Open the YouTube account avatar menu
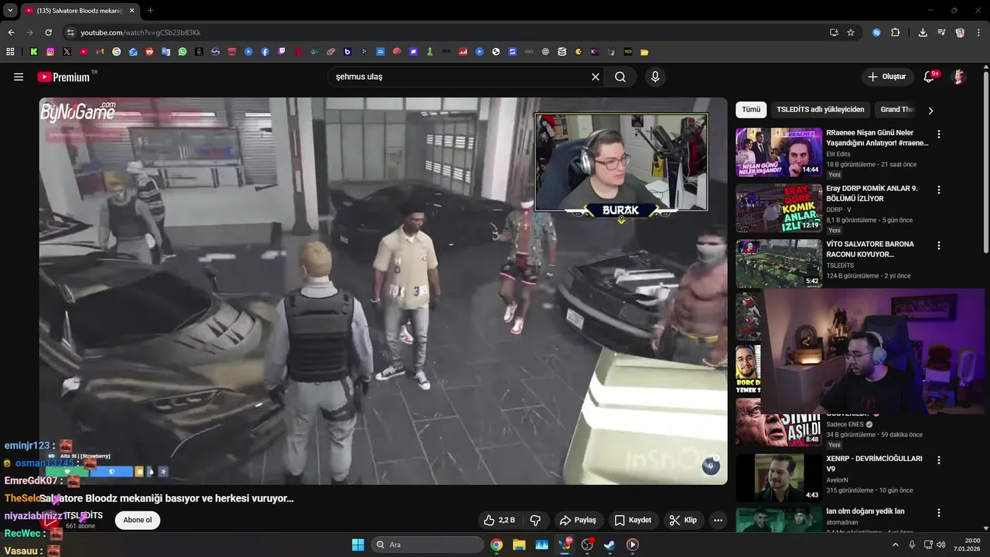The width and height of the screenshot is (990, 557). coord(959,77)
